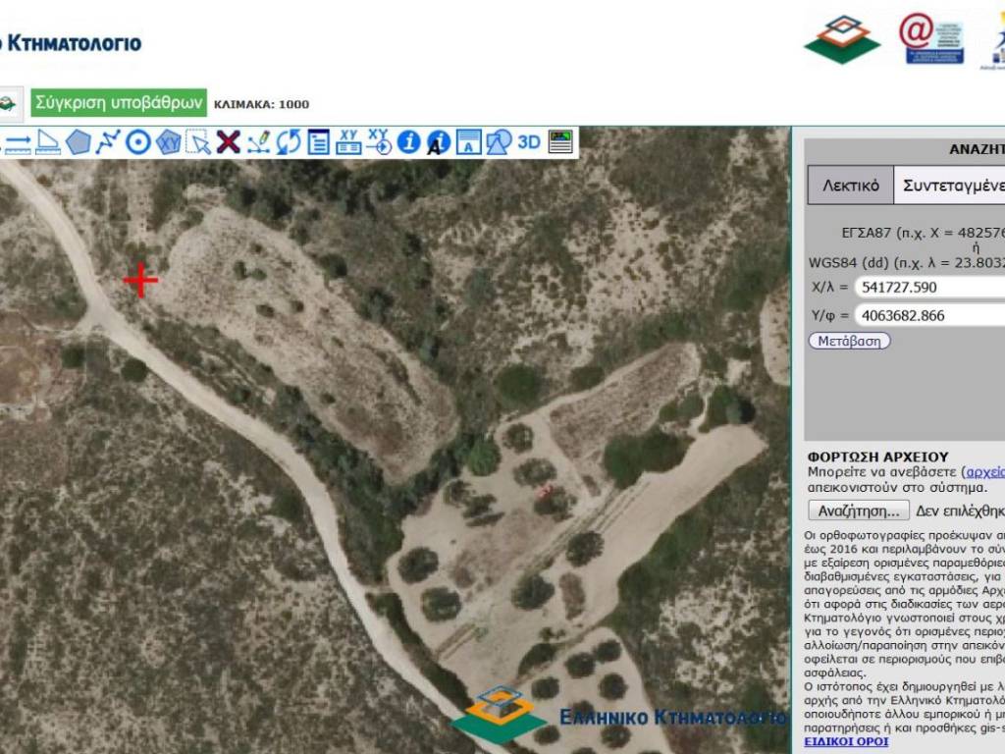Click the Σύγκριση υποβάθρων button
Viewport: 1005px width, 754px height.
[119, 102]
